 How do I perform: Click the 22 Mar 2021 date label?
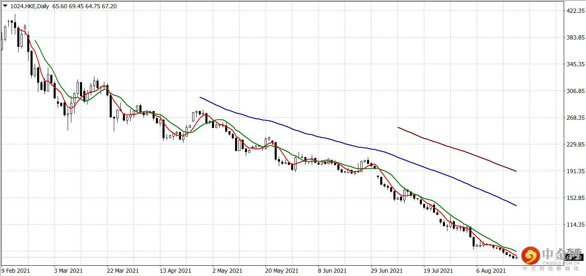[123, 271]
